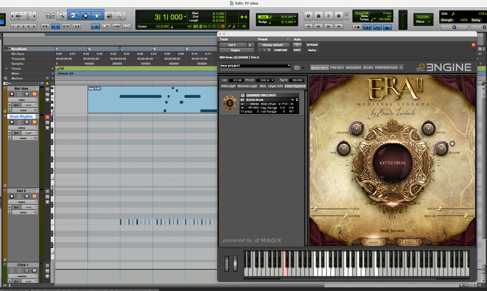Record-enable the Inst 2 track
The width and height of the screenshot is (487, 291).
(x=12, y=196)
